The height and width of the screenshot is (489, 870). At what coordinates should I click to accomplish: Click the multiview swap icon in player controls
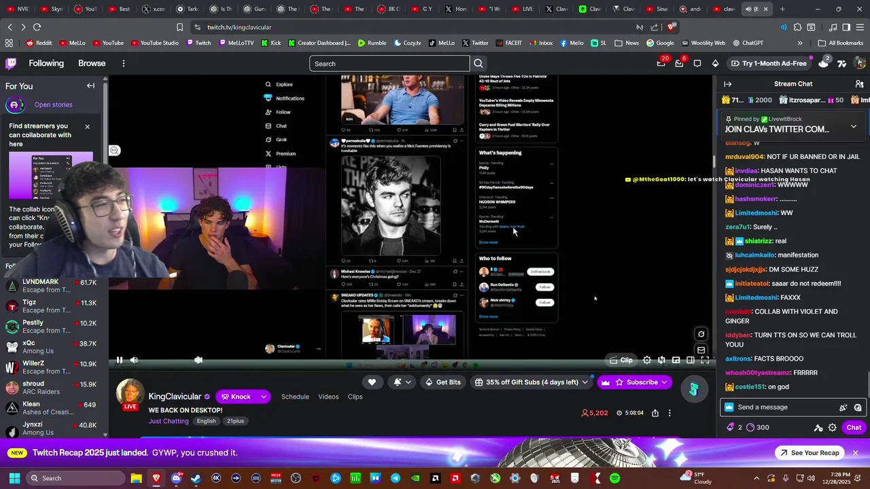(661, 360)
